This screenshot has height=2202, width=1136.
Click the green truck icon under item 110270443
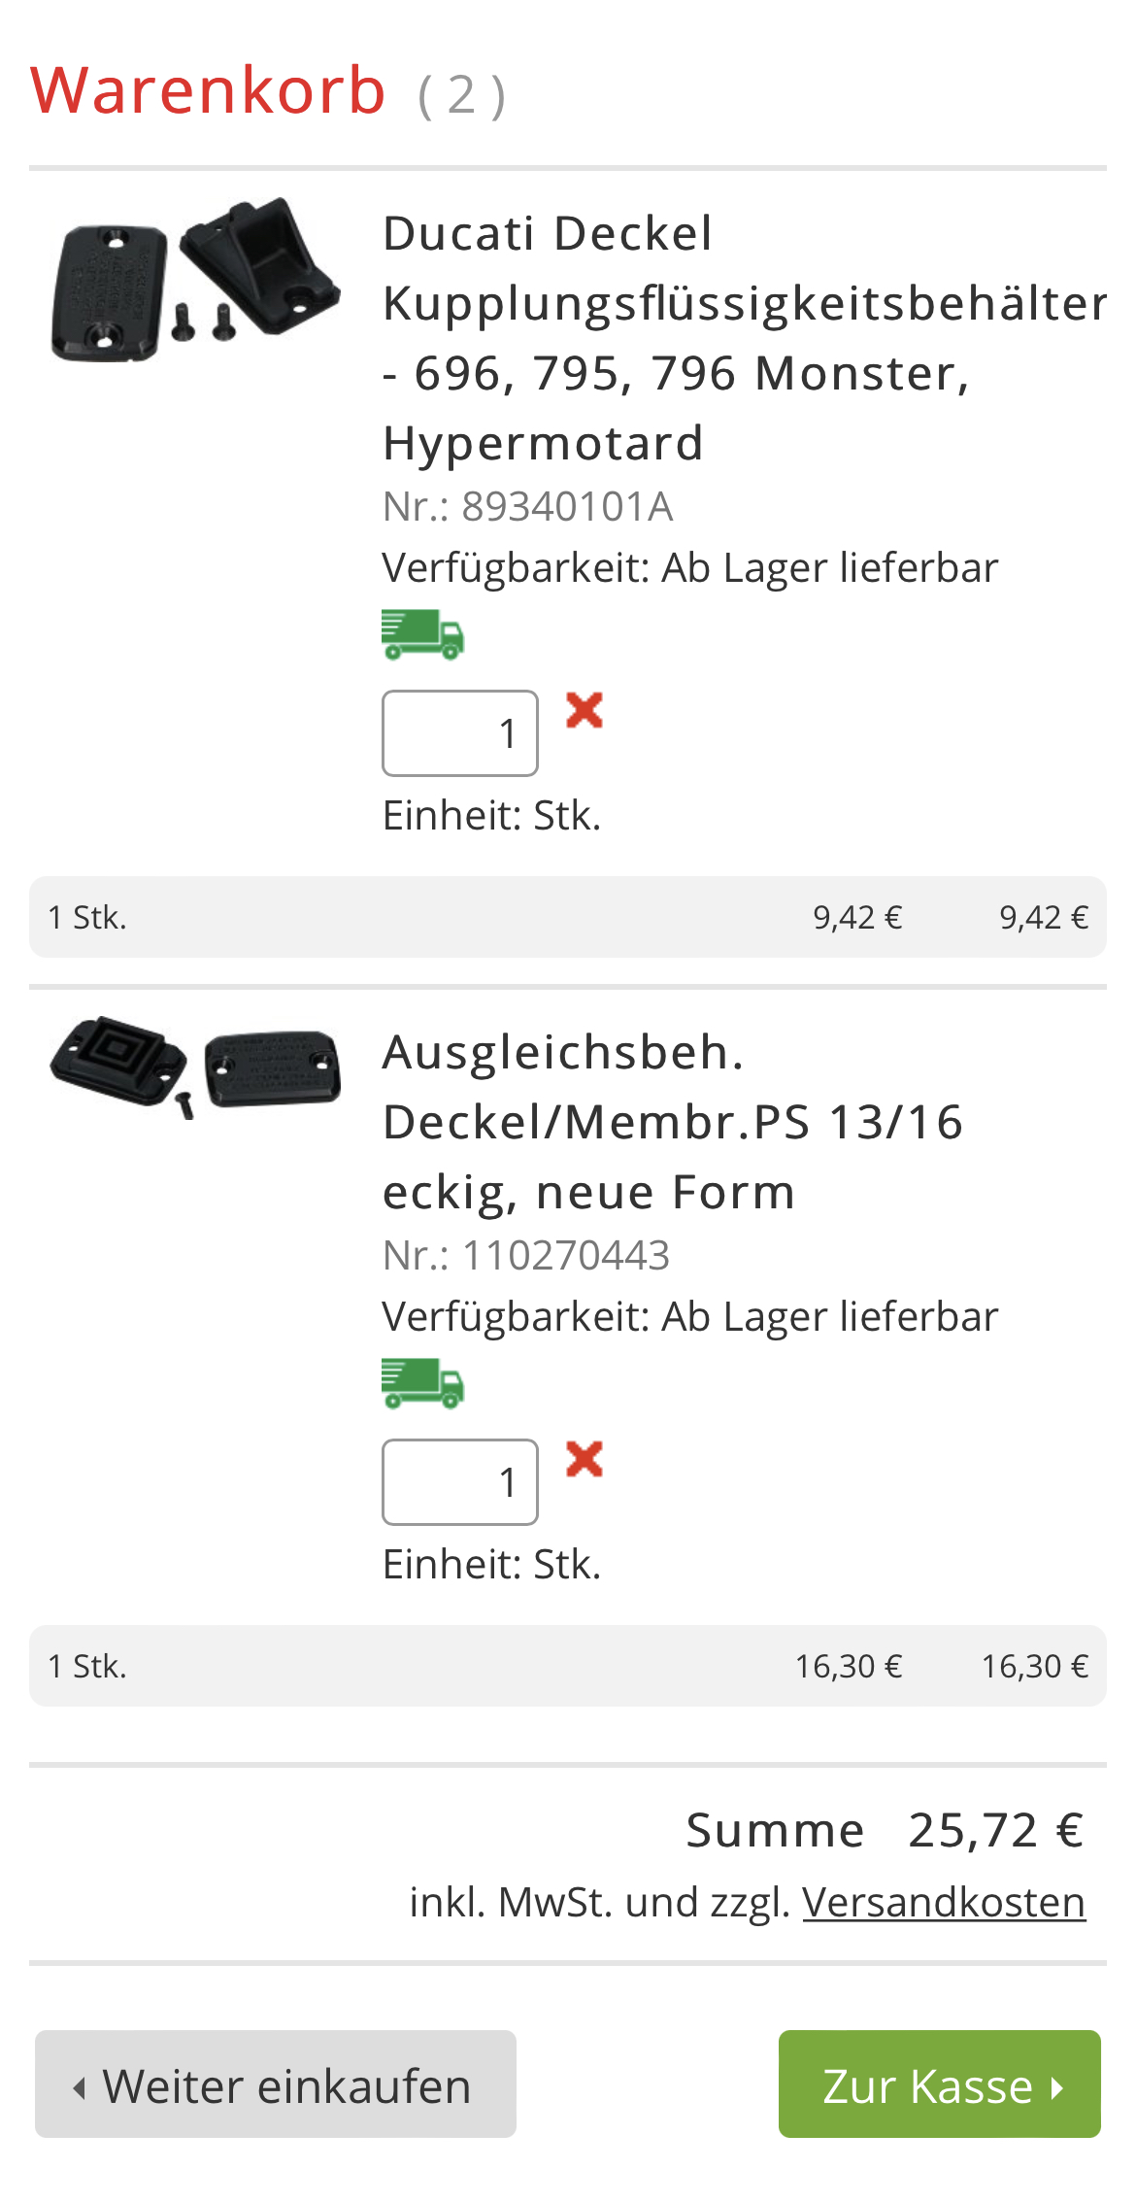[x=423, y=1383]
